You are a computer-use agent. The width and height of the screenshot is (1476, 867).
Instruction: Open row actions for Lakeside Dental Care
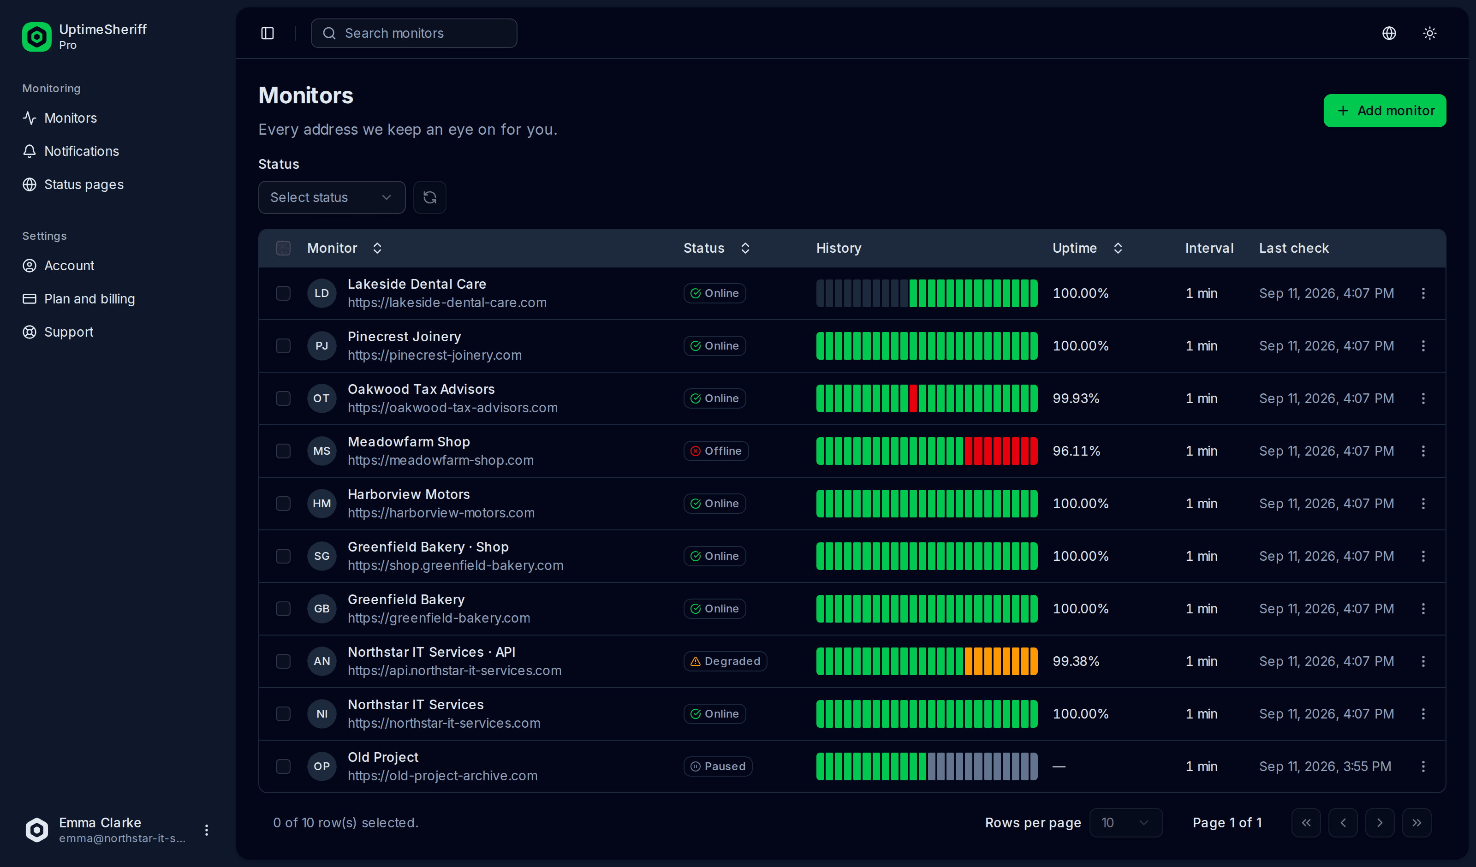pyautogui.click(x=1423, y=293)
